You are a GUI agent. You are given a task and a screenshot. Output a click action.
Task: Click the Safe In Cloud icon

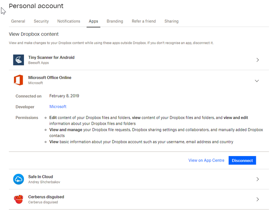[x=18, y=179]
